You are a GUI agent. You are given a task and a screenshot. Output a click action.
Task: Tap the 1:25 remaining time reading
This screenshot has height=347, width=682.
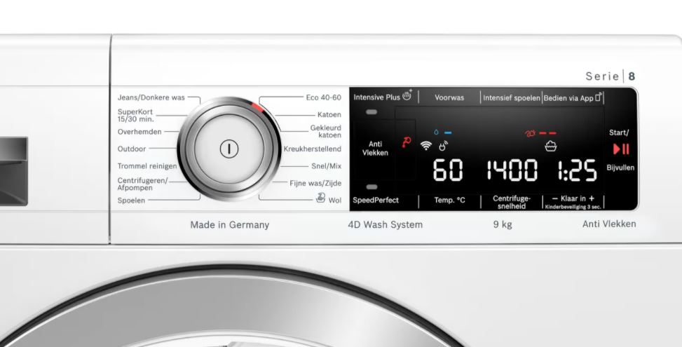point(578,170)
